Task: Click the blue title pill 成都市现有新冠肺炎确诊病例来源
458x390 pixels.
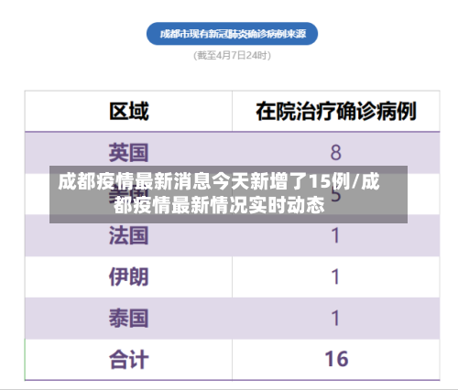Action: 232,34
